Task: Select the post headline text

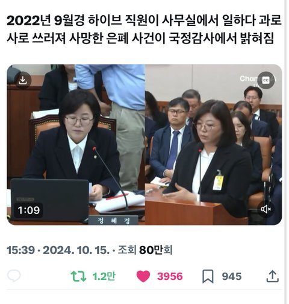Action: click(x=144, y=29)
